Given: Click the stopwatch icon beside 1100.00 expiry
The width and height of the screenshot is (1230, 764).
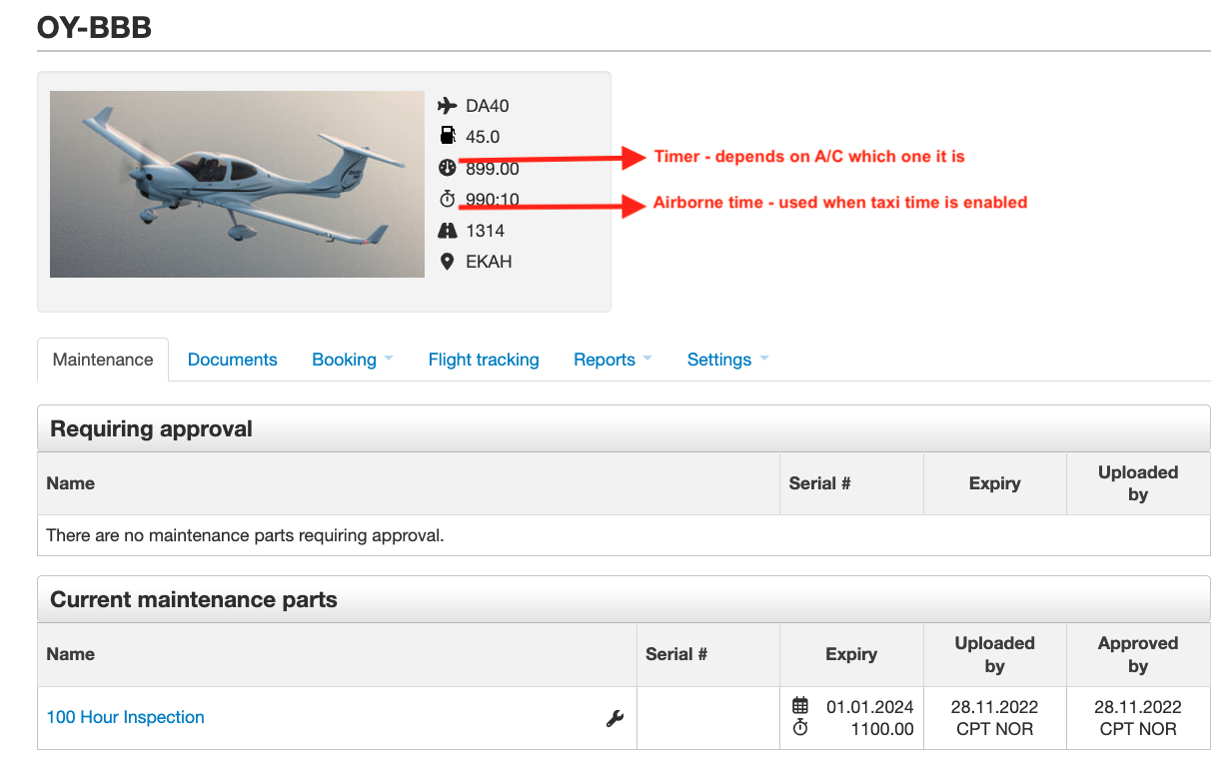Looking at the screenshot, I should 799,729.
